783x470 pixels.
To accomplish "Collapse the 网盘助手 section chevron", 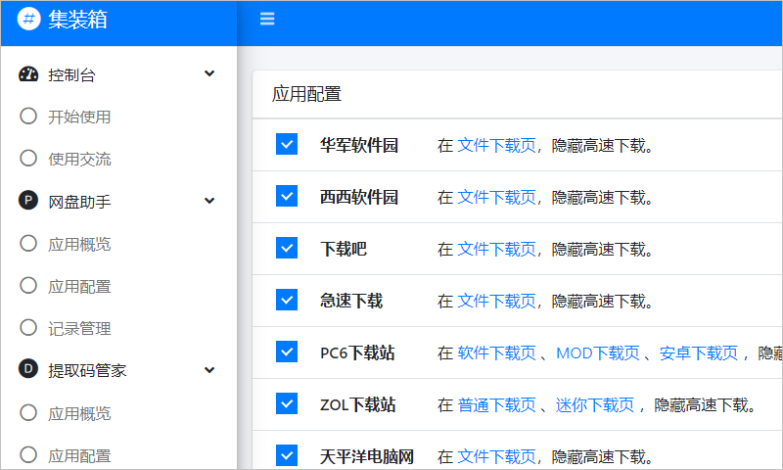I will (209, 201).
